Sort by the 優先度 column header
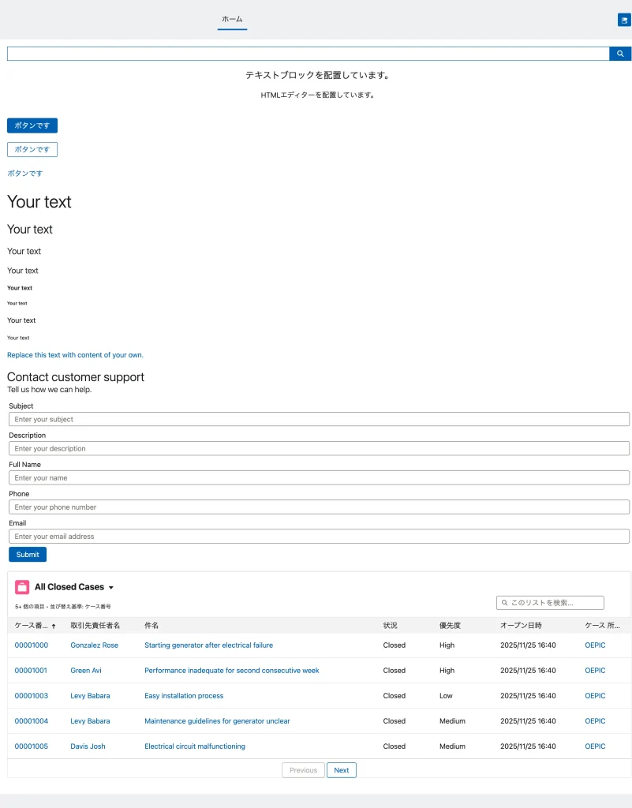 click(x=450, y=625)
